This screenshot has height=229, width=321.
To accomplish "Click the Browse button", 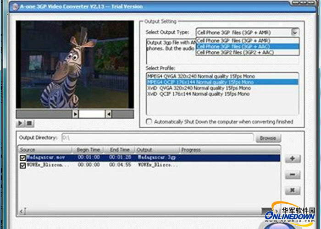I will (x=268, y=138).
